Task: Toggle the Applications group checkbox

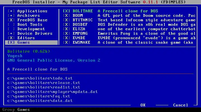Action: pos(11,11)
